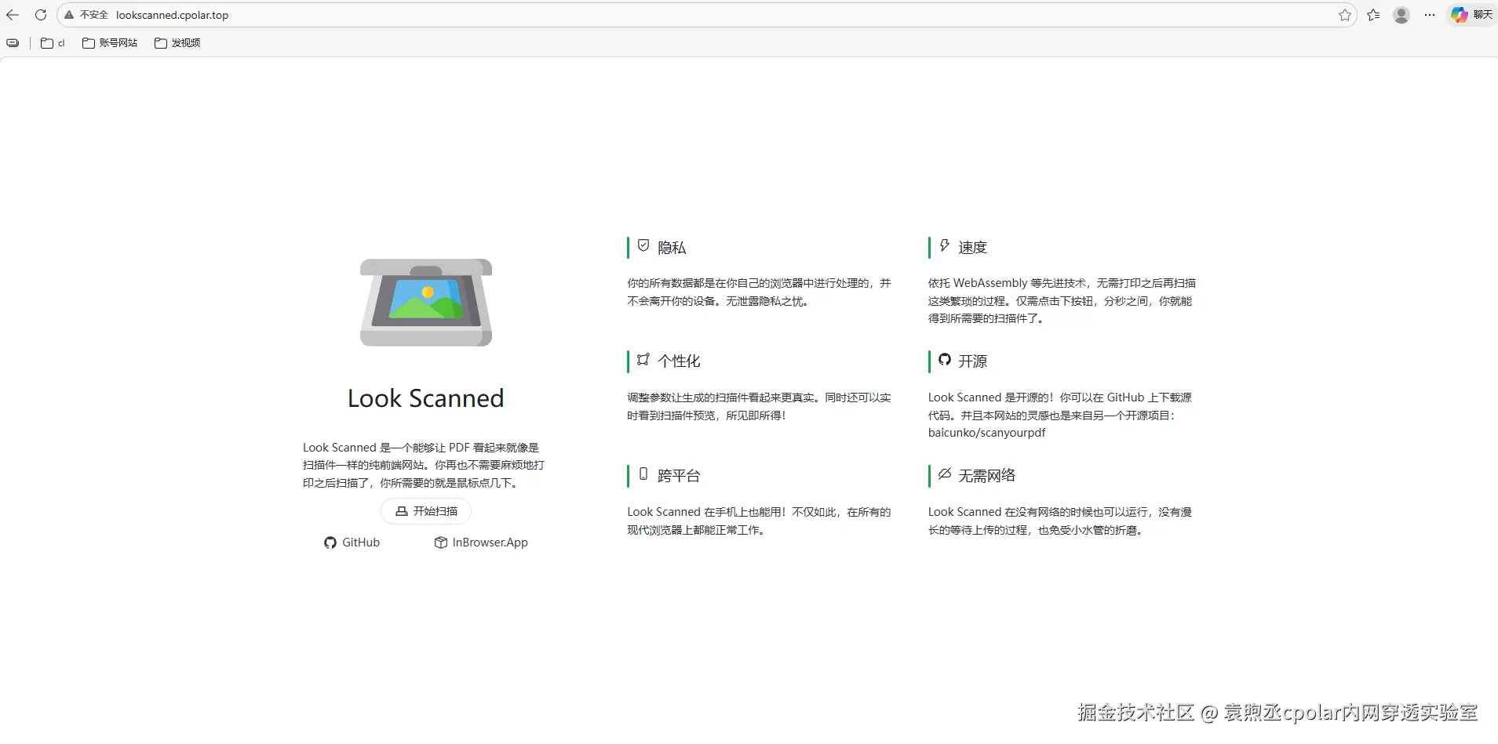The height and width of the screenshot is (744, 1498).
Task: Click the offline icon next to 无需网络
Action: point(945,474)
